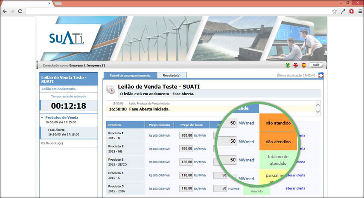Collapse the Produtos de Venda section
364x198 pixels.
click(42, 117)
